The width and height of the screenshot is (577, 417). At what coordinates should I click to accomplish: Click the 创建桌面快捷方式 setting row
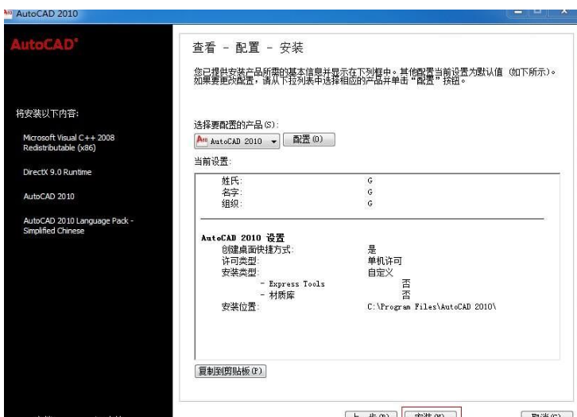click(x=299, y=249)
